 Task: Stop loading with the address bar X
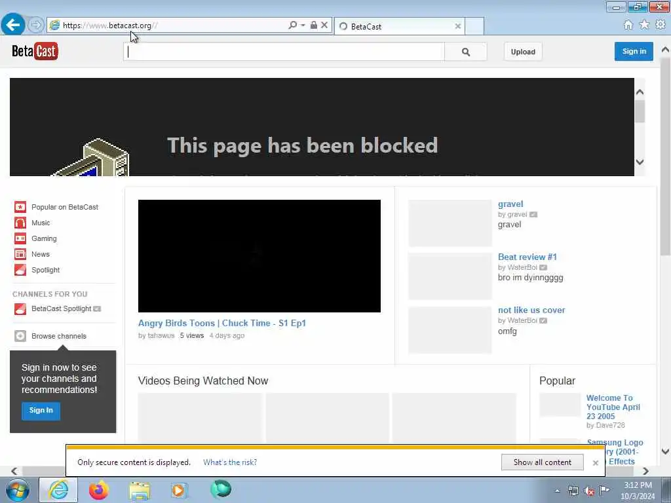pyautogui.click(x=324, y=26)
